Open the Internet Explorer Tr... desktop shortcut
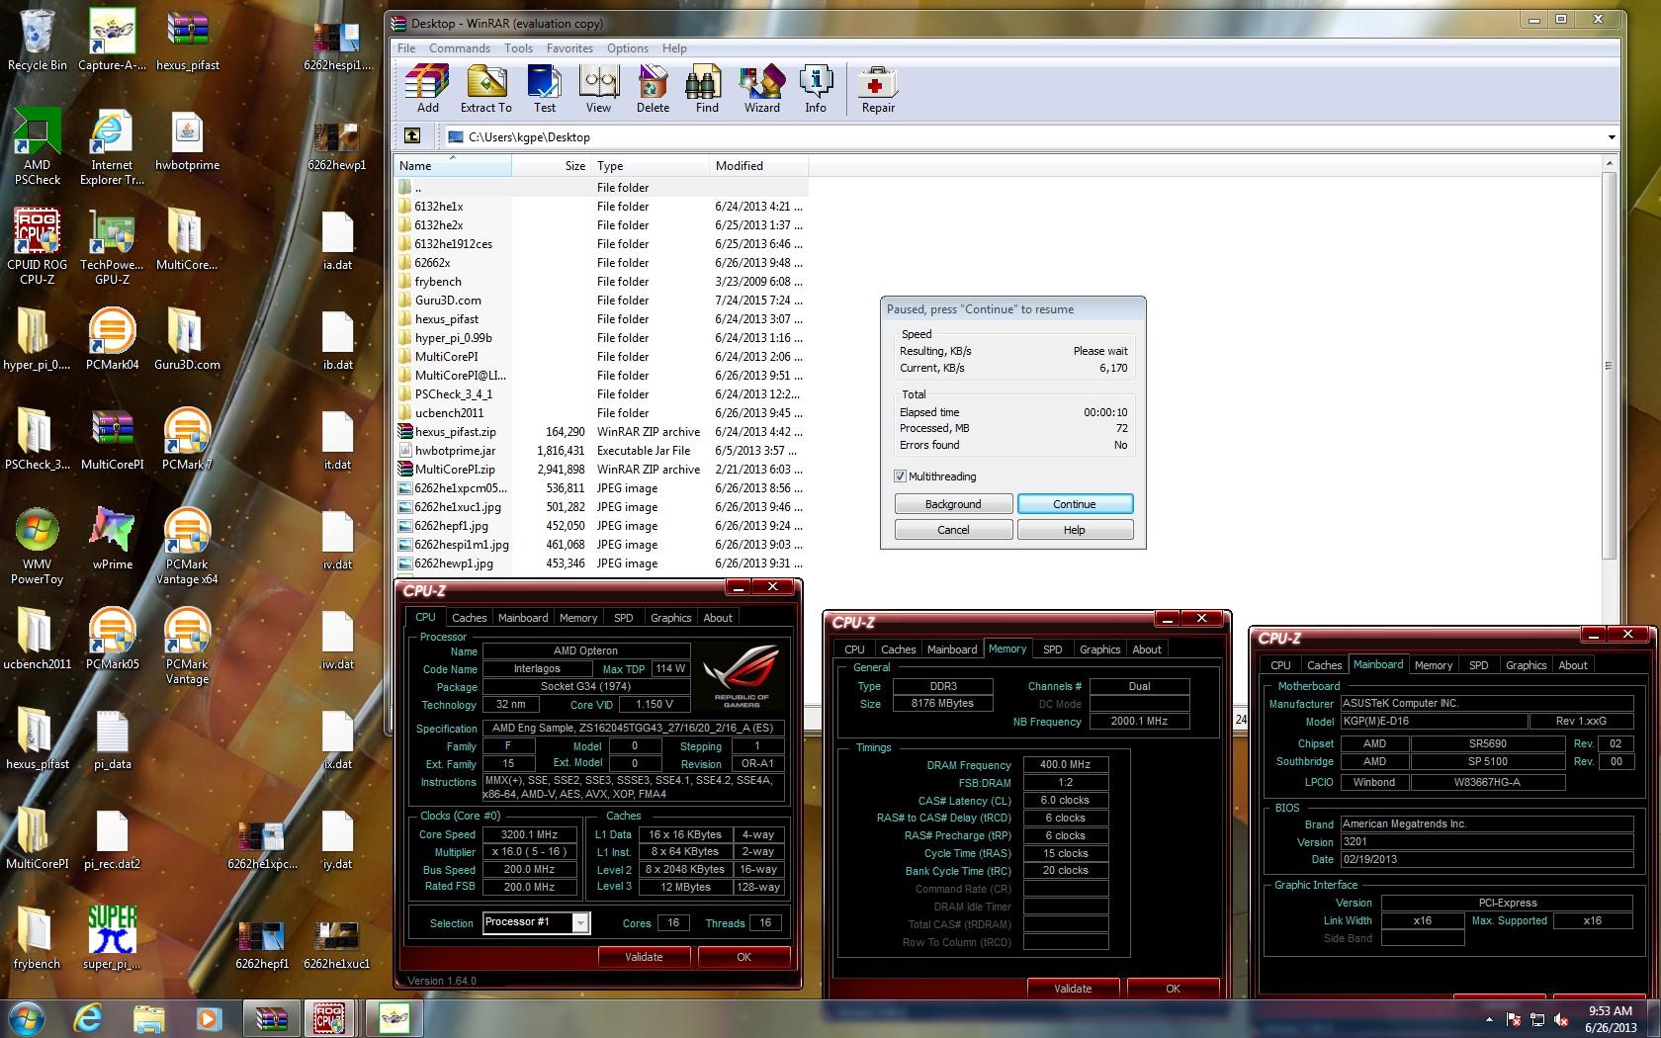Viewport: 1661px width, 1038px height. tap(112, 146)
